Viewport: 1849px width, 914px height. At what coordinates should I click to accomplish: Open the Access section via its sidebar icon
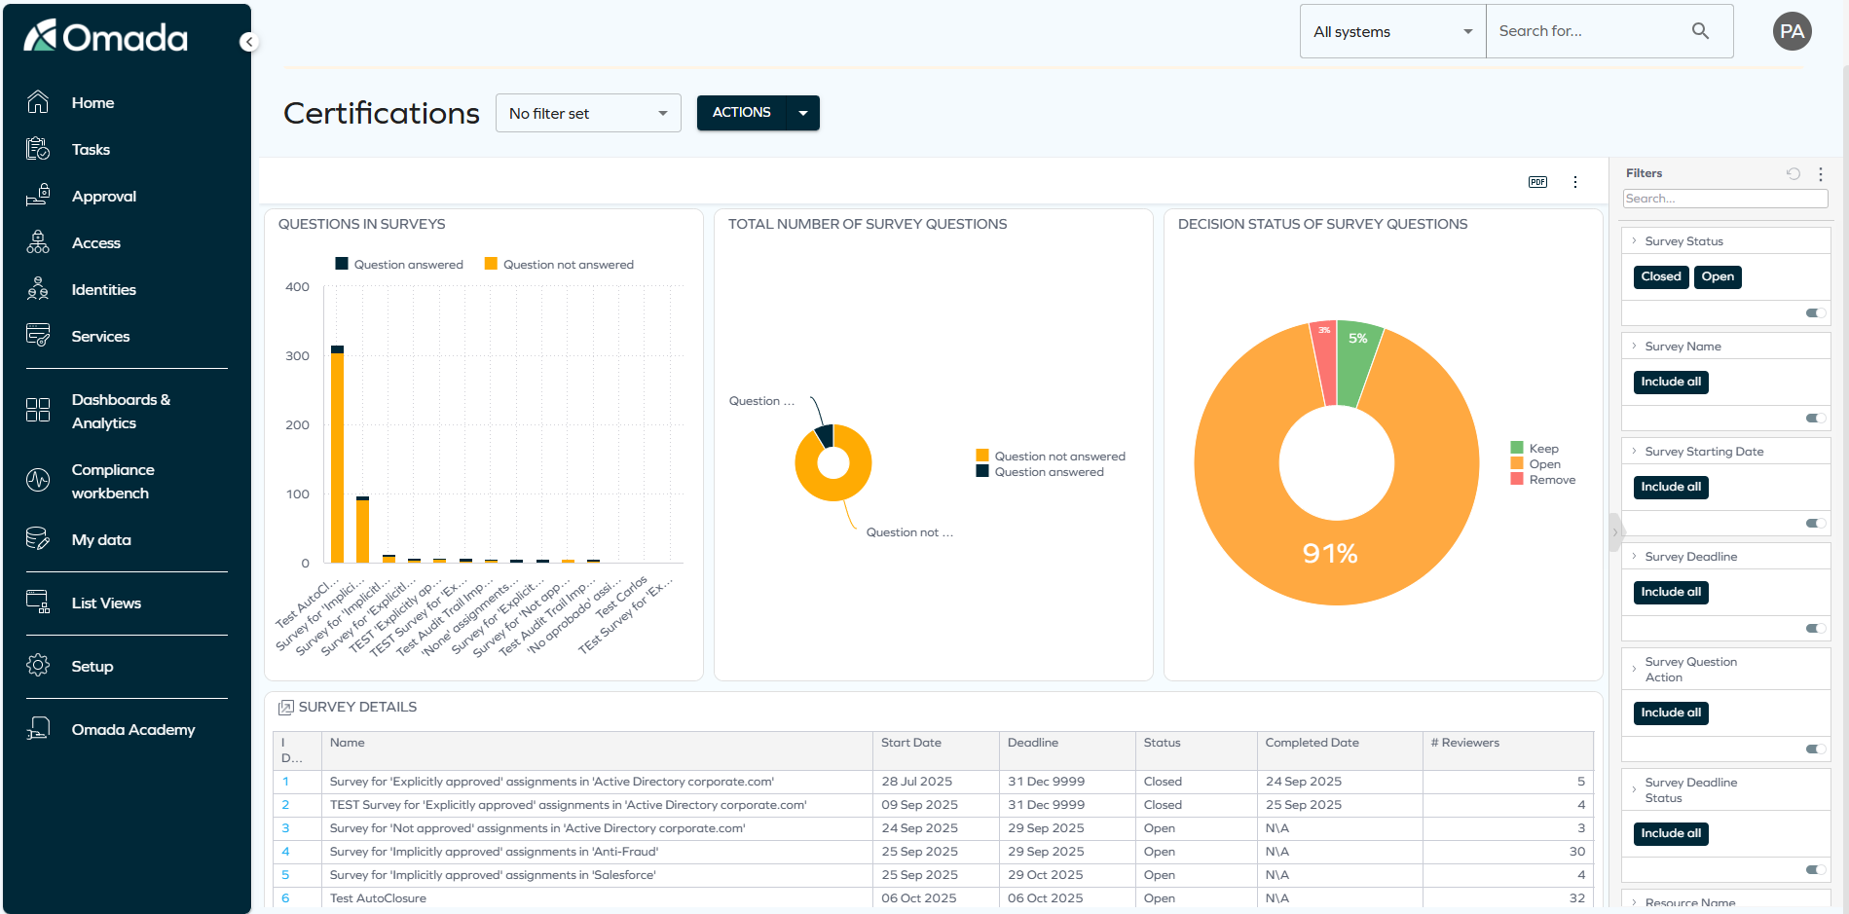37,242
